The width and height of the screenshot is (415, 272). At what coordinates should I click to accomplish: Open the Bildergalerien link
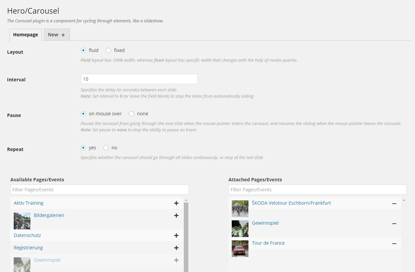[x=49, y=215]
